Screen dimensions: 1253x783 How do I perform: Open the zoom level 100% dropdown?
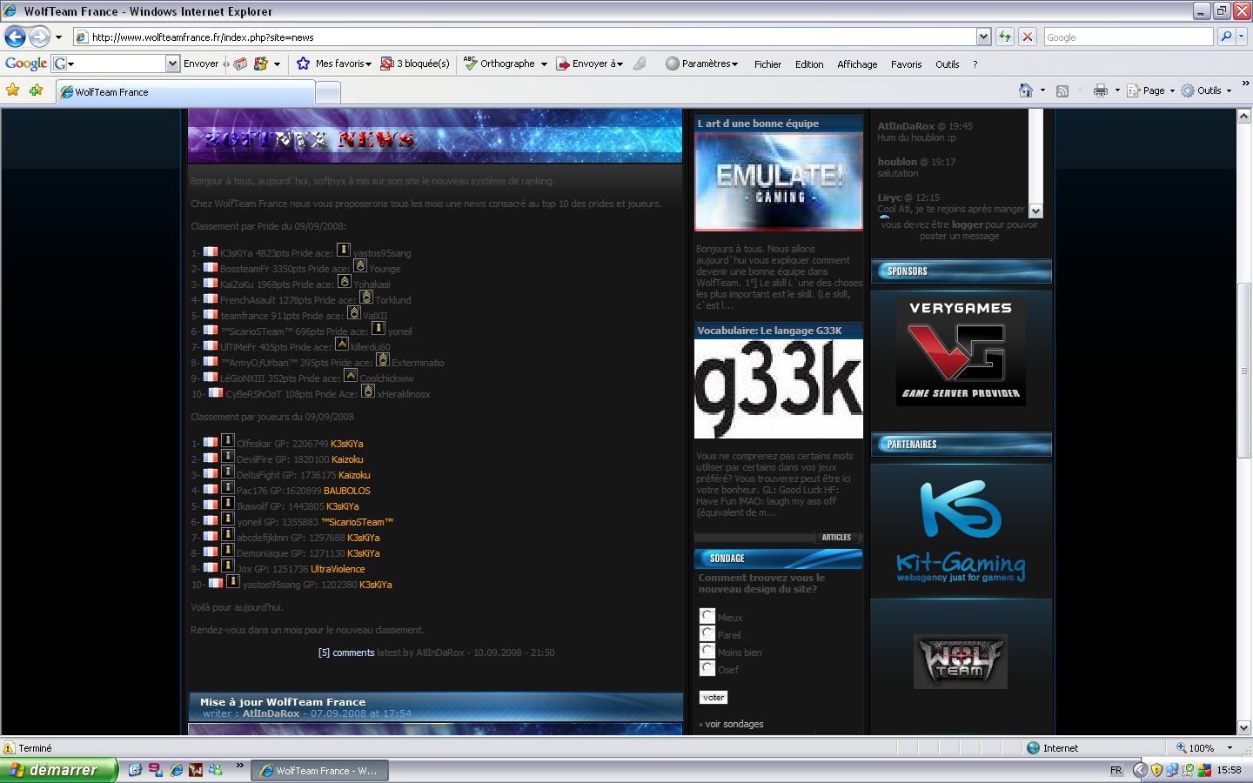(1230, 747)
